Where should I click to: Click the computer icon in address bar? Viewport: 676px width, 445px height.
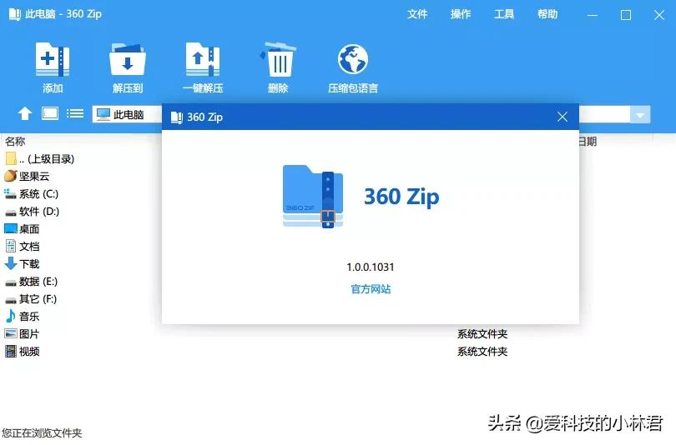(103, 114)
